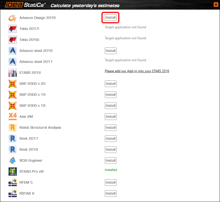Install the Advance Design 2018 plugin

coord(111,18)
